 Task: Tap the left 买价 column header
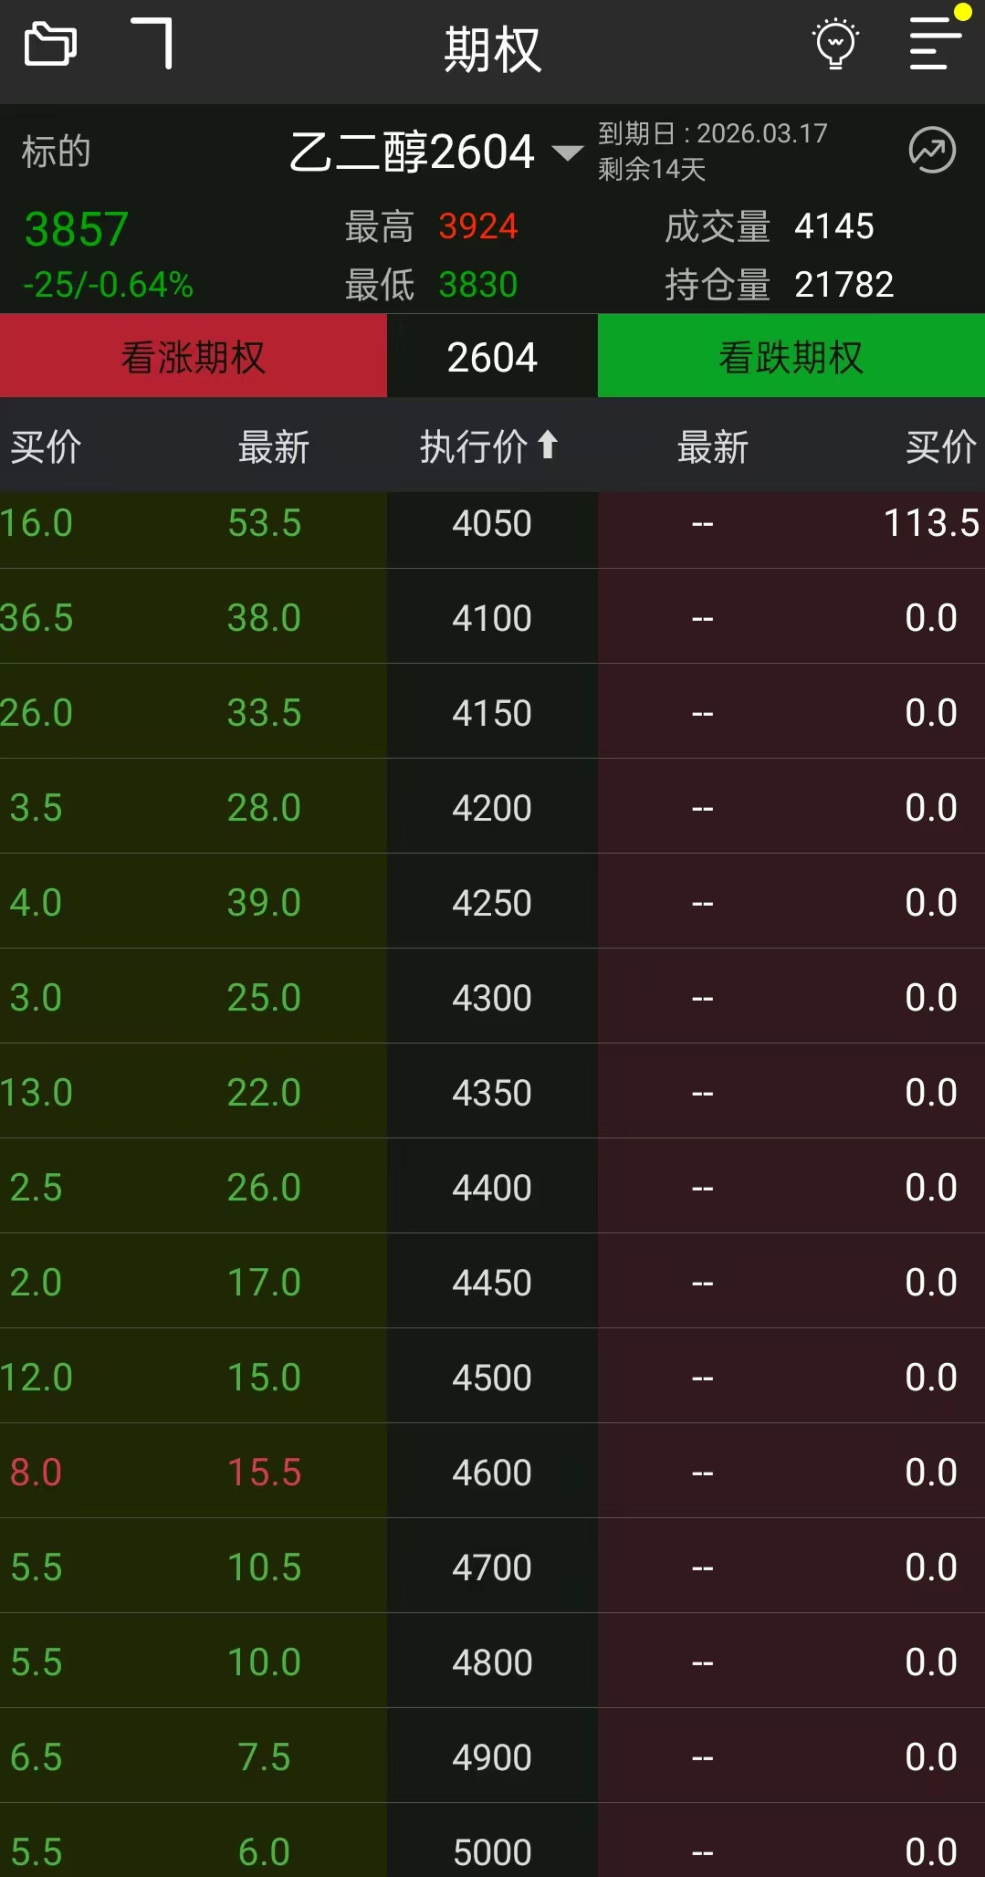click(x=46, y=447)
